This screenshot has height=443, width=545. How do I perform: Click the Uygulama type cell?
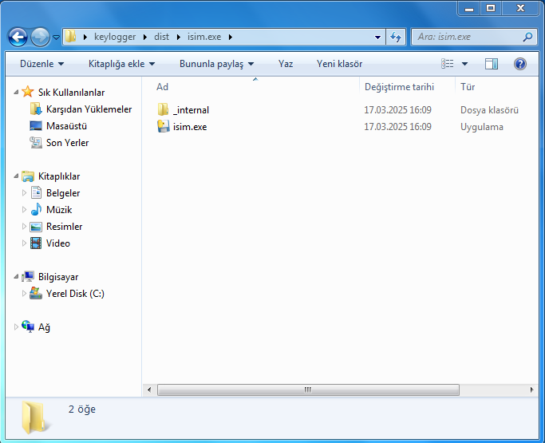482,127
